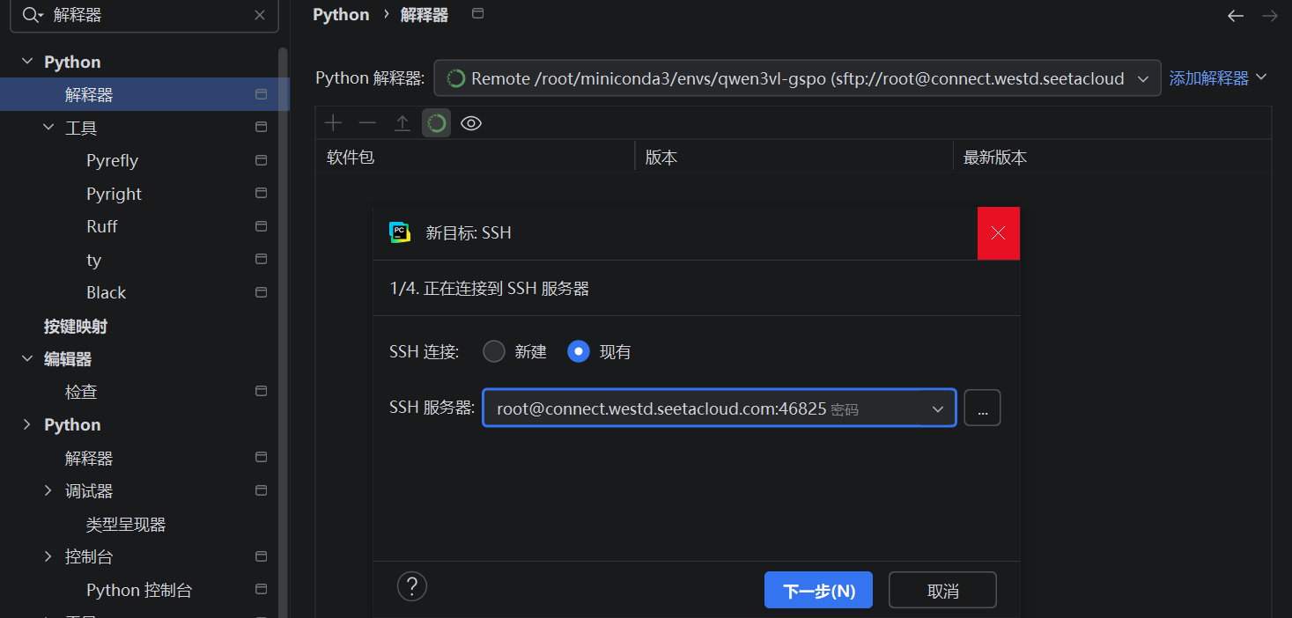
Task: Click the project icon on 工具 row
Action: coord(261,128)
